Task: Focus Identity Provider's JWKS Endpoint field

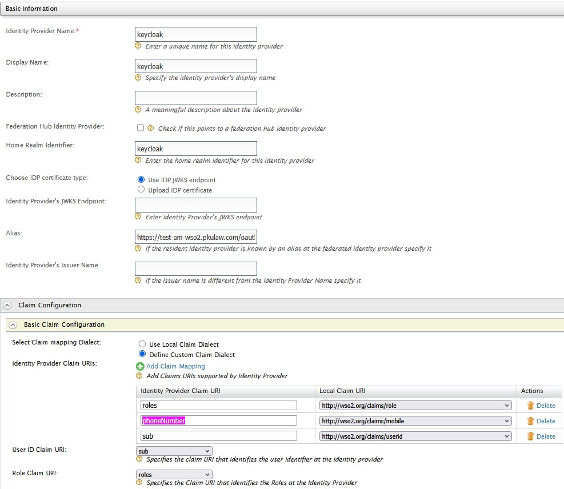Action: click(x=196, y=205)
